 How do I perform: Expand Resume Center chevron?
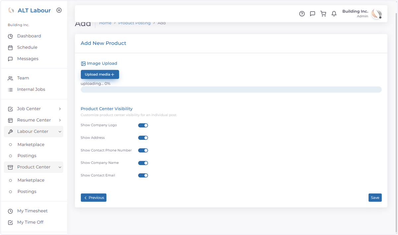point(60,120)
